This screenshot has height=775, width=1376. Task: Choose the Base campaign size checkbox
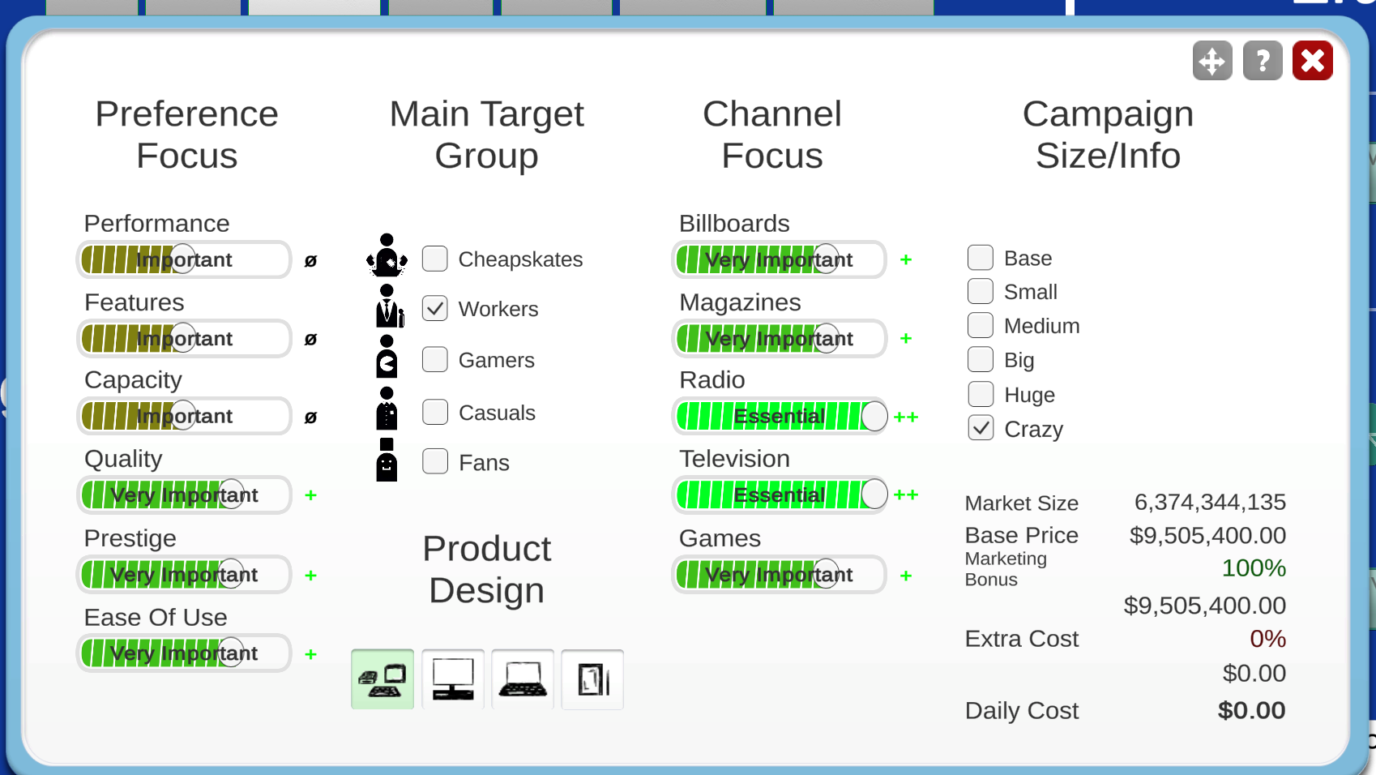tap(981, 257)
